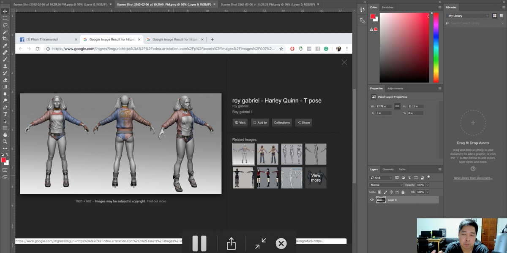Turn layer filtering switch on or off
This screenshot has height=253, width=507.
(428, 178)
